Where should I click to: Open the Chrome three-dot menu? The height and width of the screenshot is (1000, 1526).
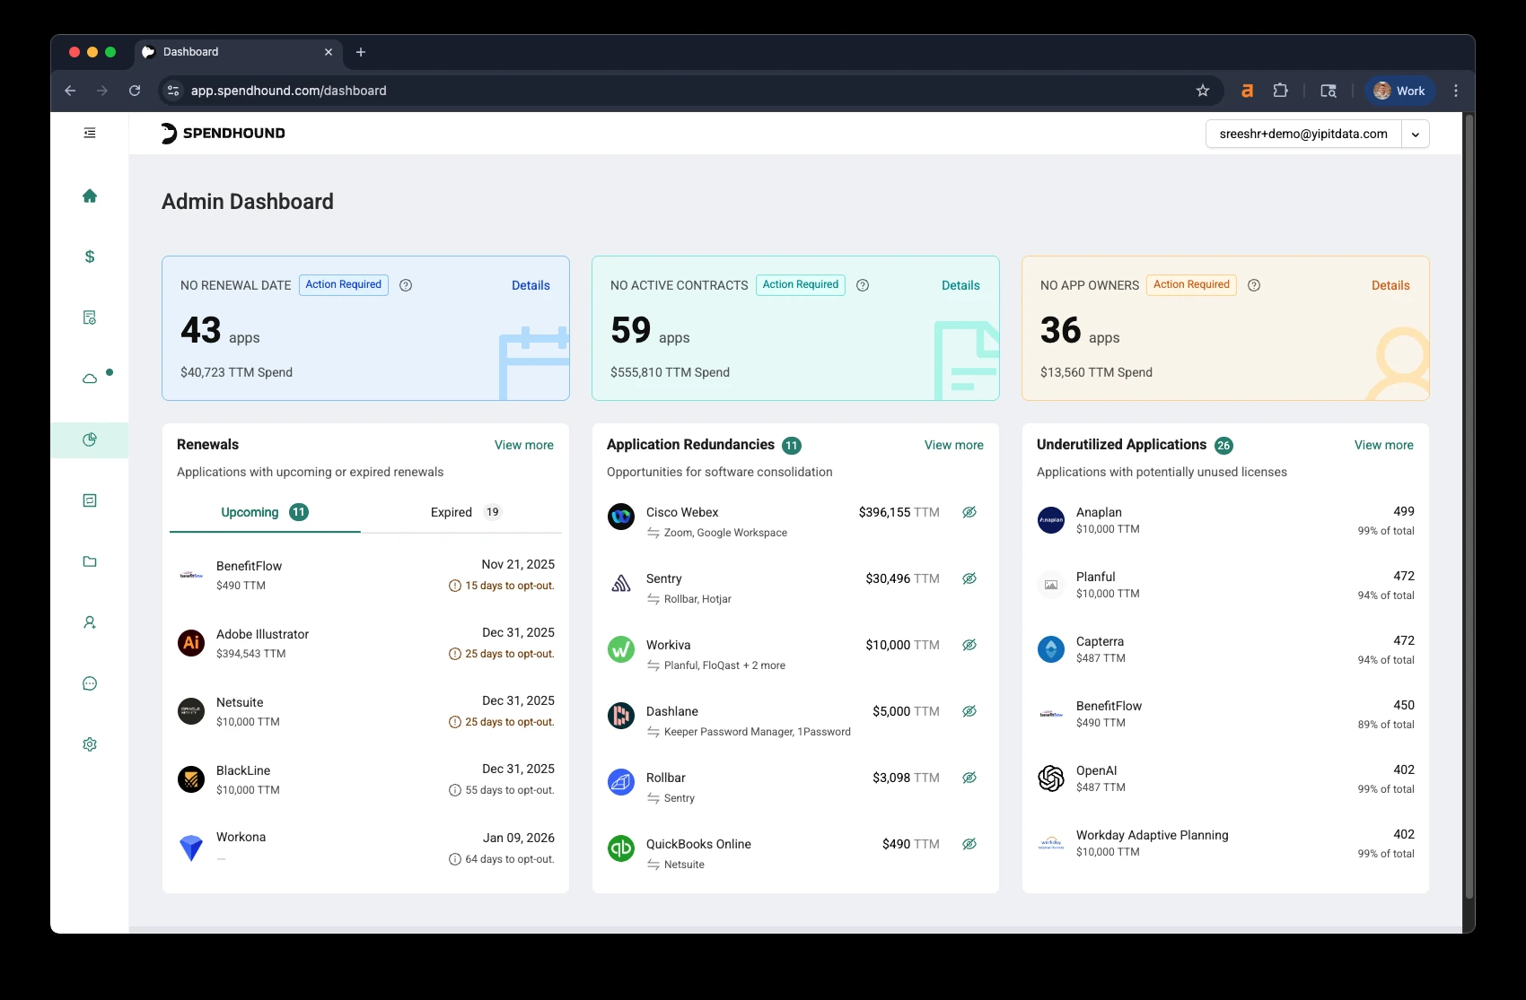pyautogui.click(x=1456, y=91)
